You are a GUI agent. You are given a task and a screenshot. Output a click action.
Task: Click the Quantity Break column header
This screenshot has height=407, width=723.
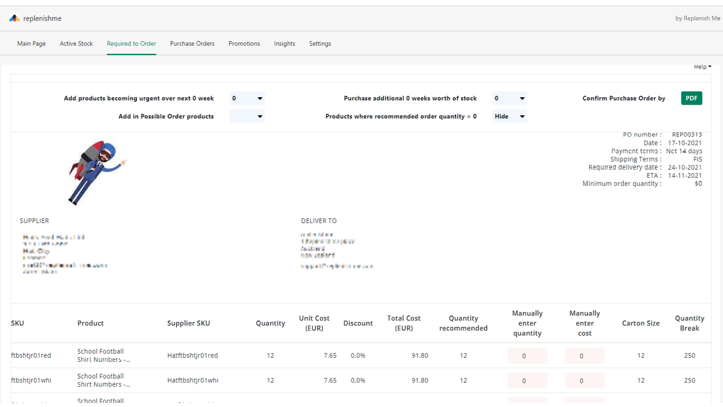[690, 323]
